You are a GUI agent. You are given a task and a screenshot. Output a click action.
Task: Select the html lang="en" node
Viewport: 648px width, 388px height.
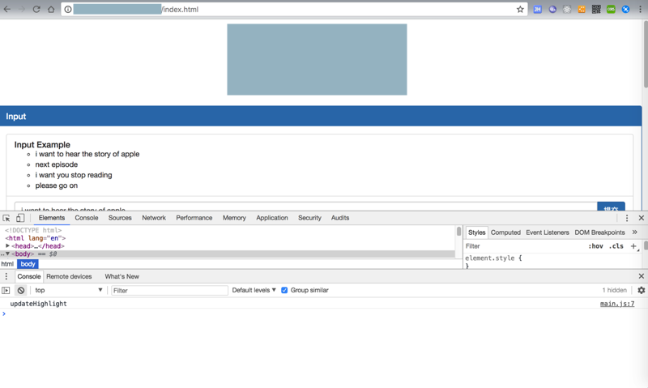pyautogui.click(x=36, y=238)
